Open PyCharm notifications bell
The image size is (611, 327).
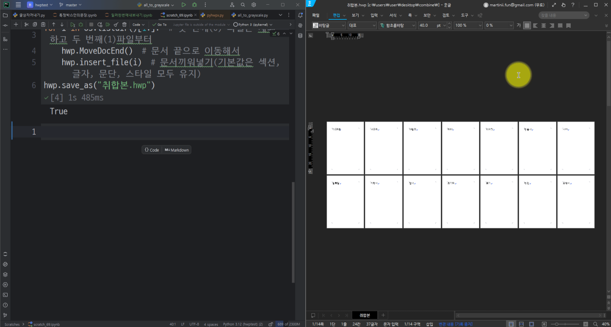point(300,15)
